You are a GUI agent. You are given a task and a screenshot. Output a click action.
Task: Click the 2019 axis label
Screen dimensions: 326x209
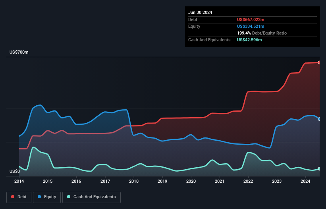[162, 181]
